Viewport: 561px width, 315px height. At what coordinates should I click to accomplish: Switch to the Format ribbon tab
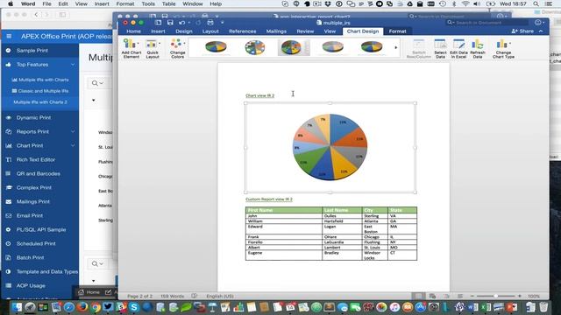coord(397,31)
